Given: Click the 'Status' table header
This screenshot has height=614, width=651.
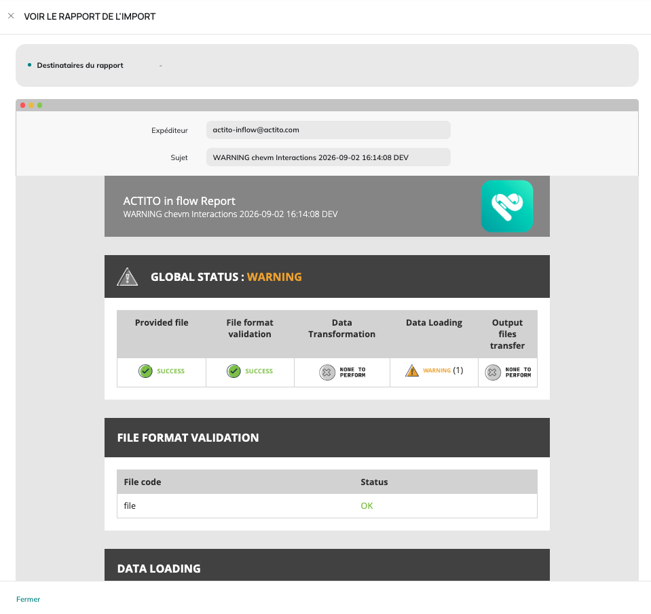Looking at the screenshot, I should 374,482.
